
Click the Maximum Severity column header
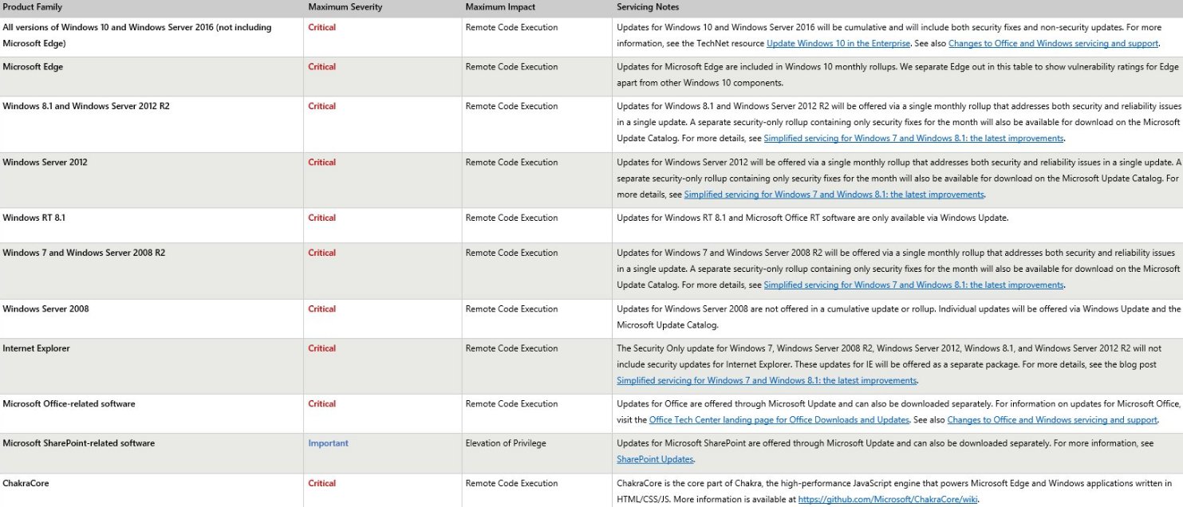click(x=345, y=7)
